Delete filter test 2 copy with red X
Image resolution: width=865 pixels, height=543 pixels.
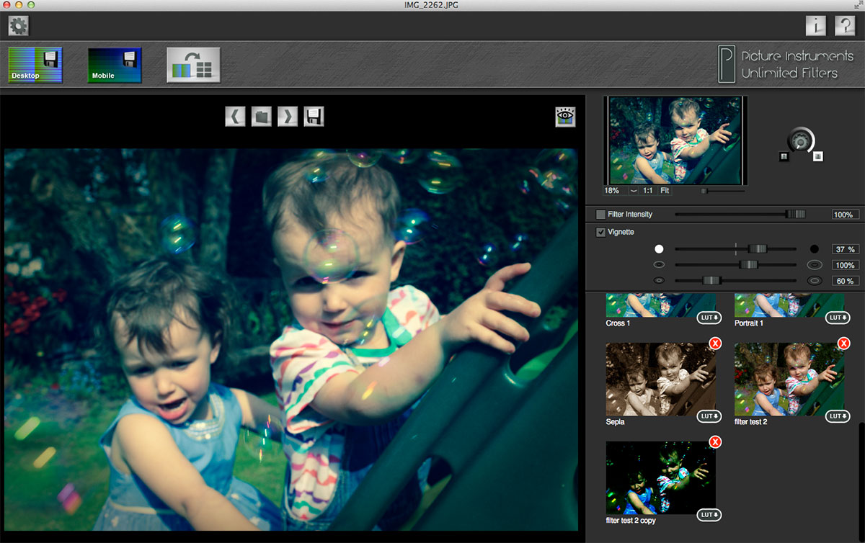pos(715,442)
